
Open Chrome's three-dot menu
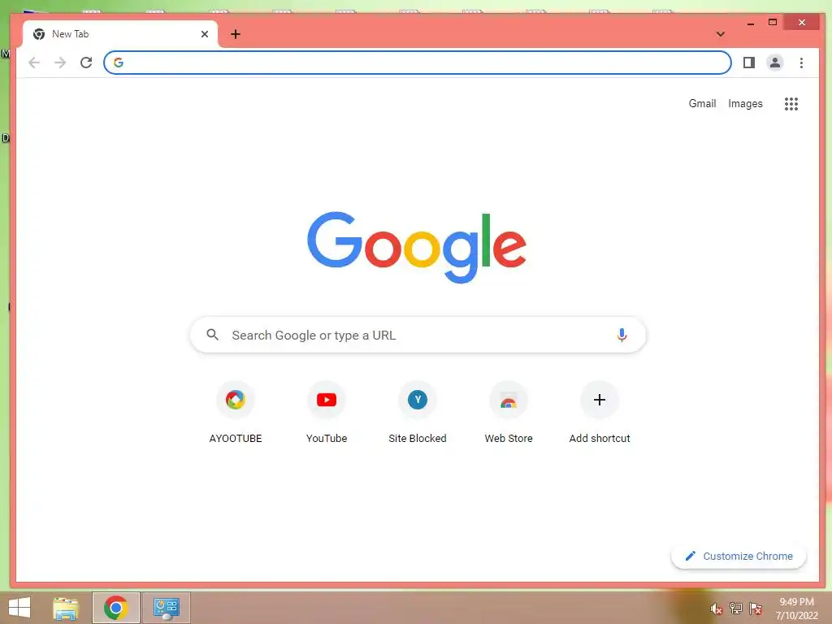801,63
